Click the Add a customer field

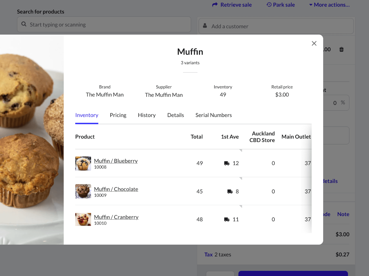(279, 26)
